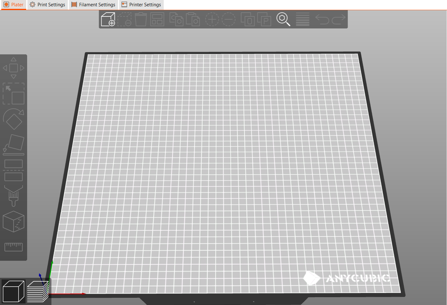
Task: Open the Print Settings tab
Action: coord(47,5)
